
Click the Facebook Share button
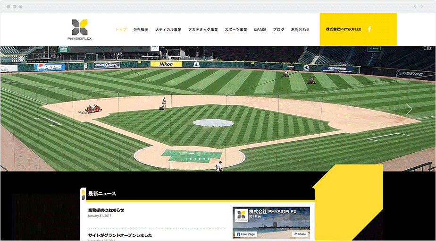tap(300, 234)
